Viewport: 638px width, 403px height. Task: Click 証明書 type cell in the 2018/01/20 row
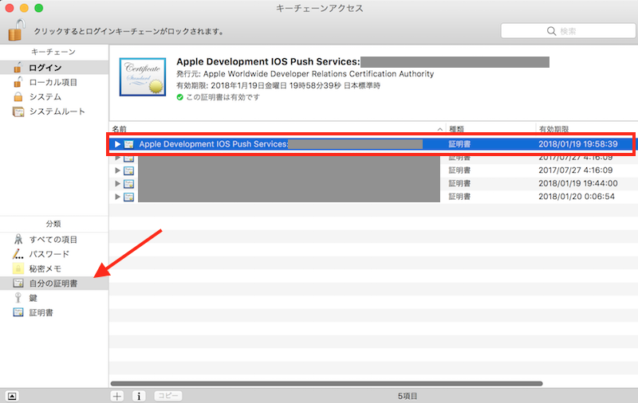pyautogui.click(x=459, y=197)
